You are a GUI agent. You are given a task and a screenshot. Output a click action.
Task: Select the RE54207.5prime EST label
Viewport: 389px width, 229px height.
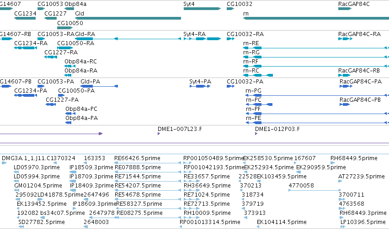coord(138,186)
